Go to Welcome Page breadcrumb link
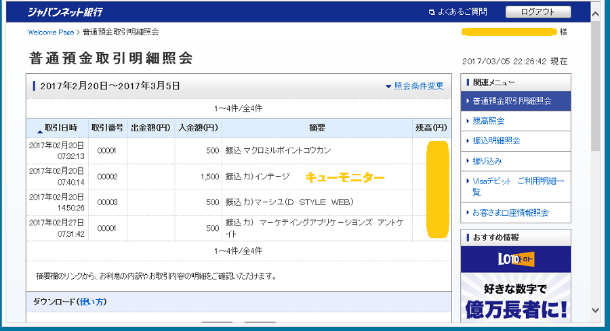 [x=51, y=32]
